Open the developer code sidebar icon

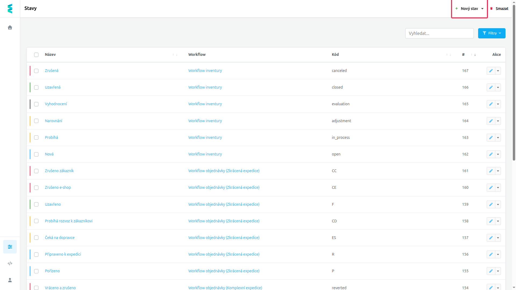click(x=10, y=263)
